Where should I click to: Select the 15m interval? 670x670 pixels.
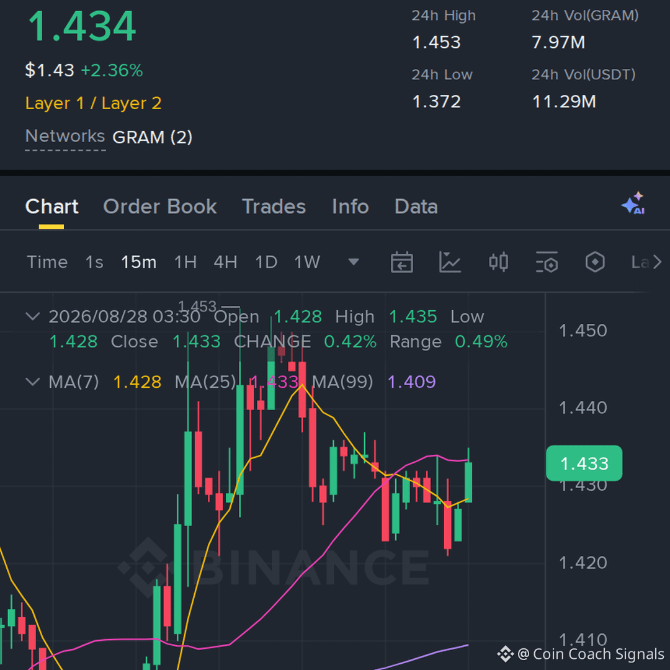pyautogui.click(x=139, y=262)
